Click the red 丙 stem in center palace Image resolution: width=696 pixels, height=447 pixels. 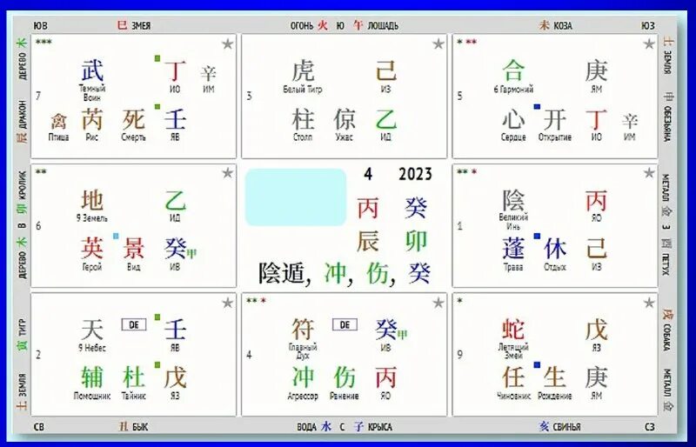tap(368, 208)
